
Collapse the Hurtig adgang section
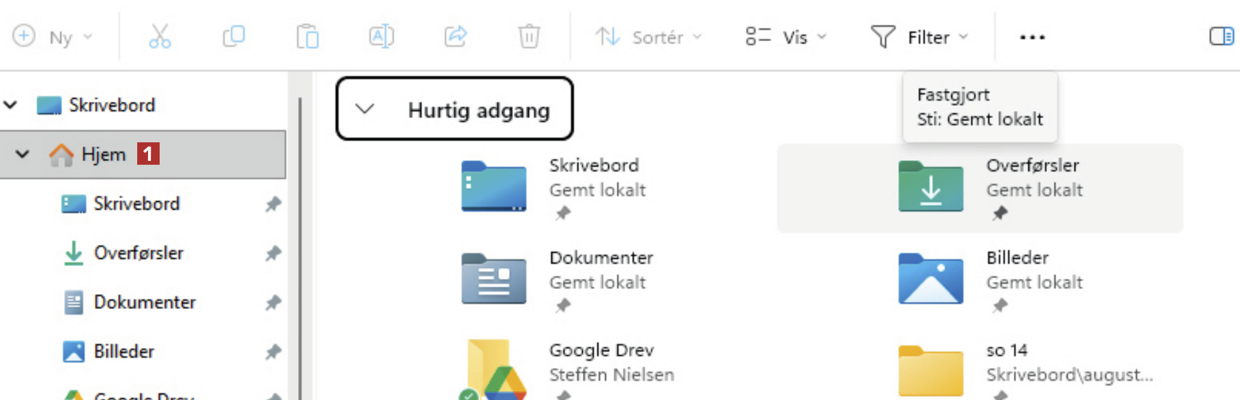tap(365, 109)
